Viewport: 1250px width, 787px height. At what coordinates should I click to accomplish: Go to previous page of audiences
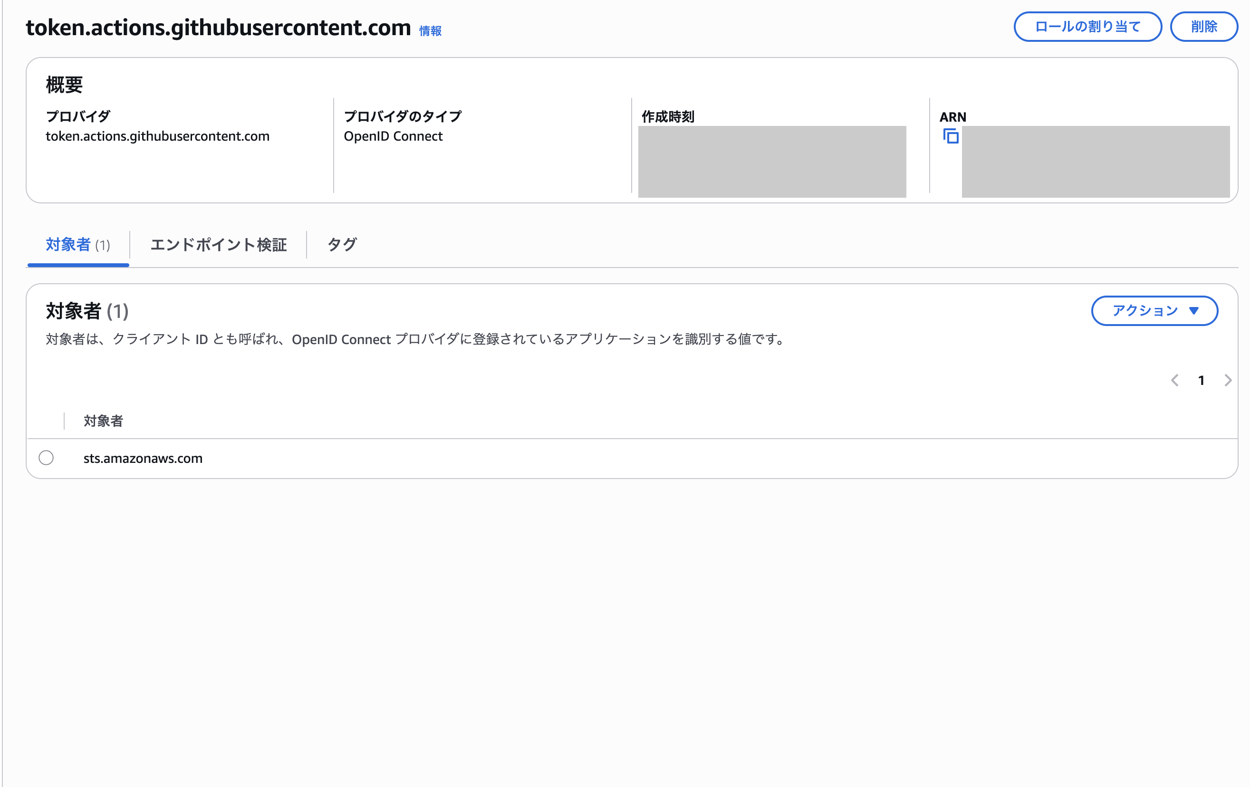click(1175, 381)
